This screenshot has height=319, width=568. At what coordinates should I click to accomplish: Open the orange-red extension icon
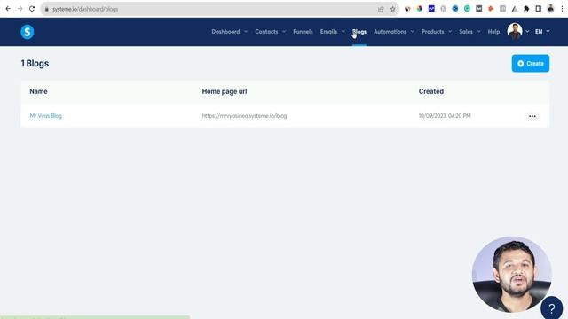pos(491,9)
